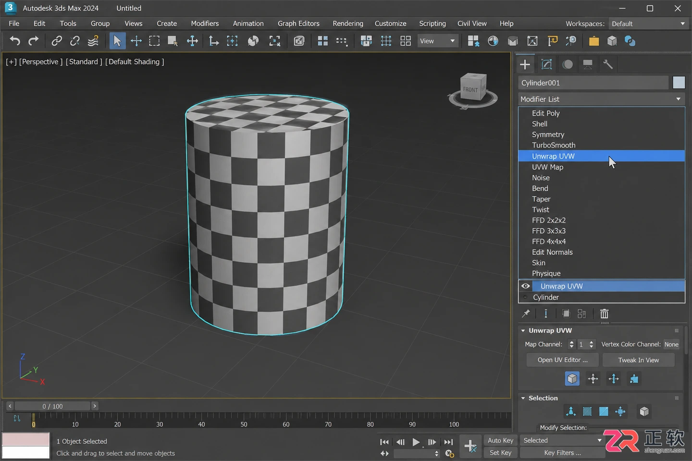Click the Cylinder001 object color swatch

tap(679, 83)
